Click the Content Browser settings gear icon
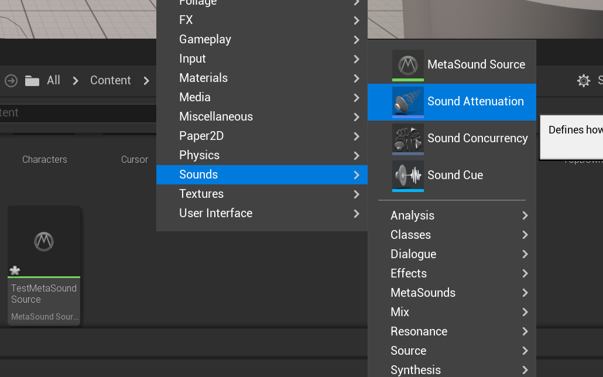 (x=584, y=81)
